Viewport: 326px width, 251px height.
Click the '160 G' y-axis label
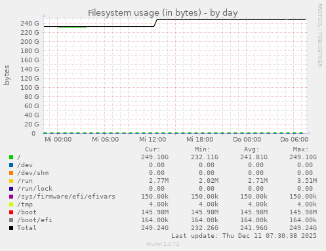point(30,60)
